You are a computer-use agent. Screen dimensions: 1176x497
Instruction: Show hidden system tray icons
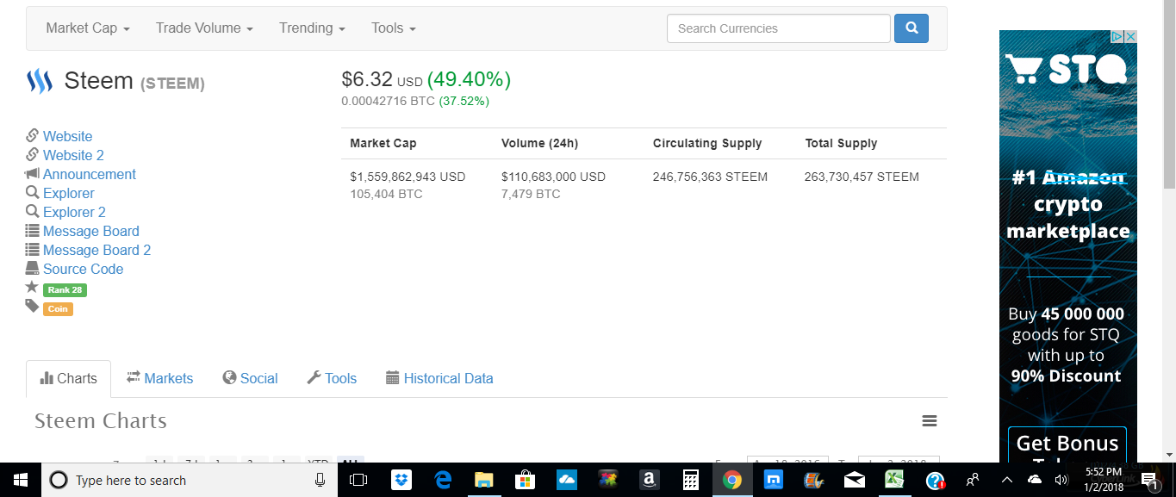click(1007, 480)
